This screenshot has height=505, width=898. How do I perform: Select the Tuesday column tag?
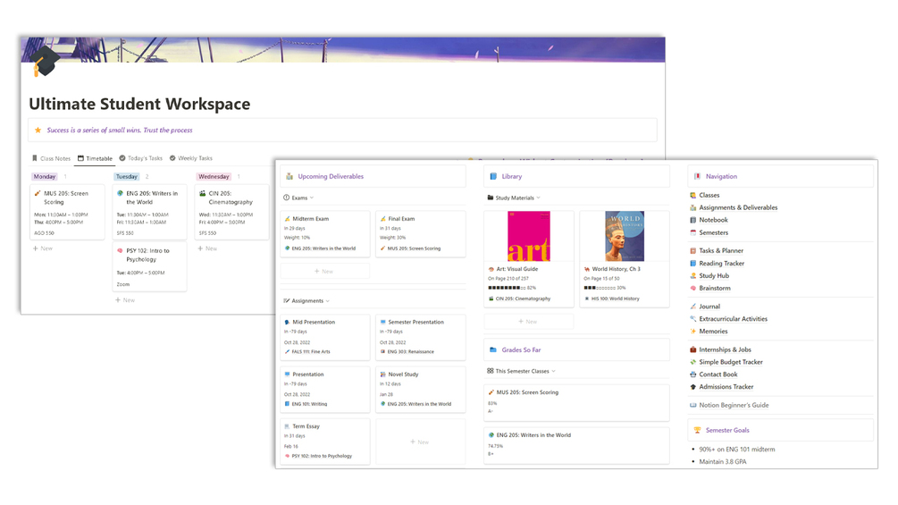click(127, 176)
